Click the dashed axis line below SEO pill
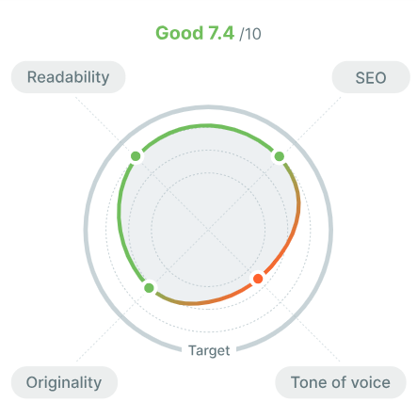The image size is (417, 418). (318, 119)
